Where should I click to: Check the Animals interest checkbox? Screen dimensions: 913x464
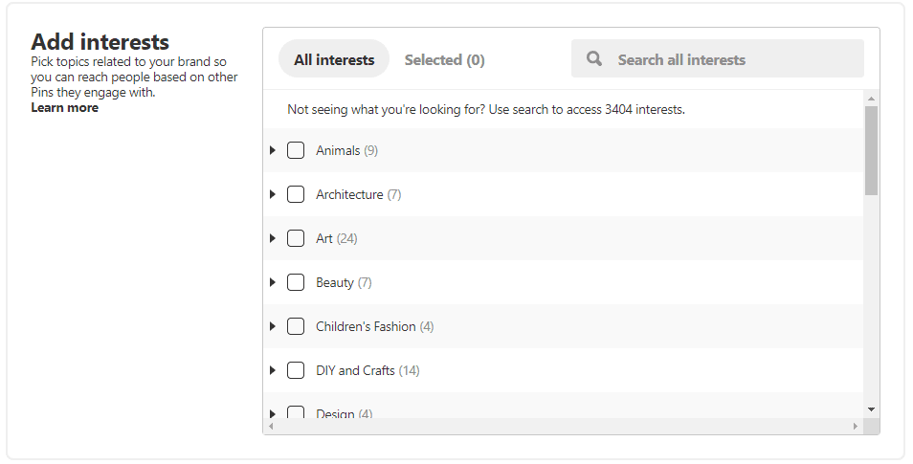pos(296,150)
